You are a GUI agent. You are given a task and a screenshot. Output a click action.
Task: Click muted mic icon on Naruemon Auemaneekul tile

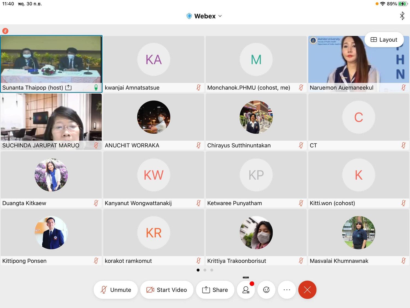point(403,88)
